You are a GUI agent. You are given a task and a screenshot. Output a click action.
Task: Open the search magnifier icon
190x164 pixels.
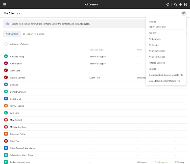tap(175, 5)
